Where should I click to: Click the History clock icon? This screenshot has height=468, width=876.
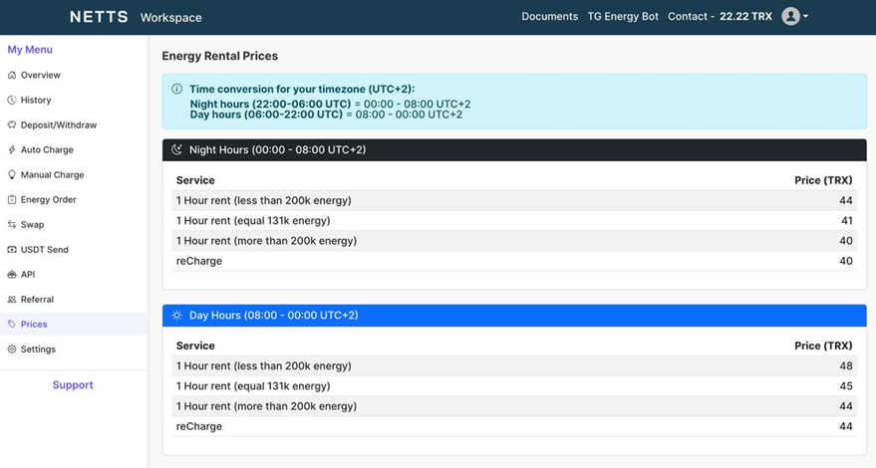[x=12, y=100]
